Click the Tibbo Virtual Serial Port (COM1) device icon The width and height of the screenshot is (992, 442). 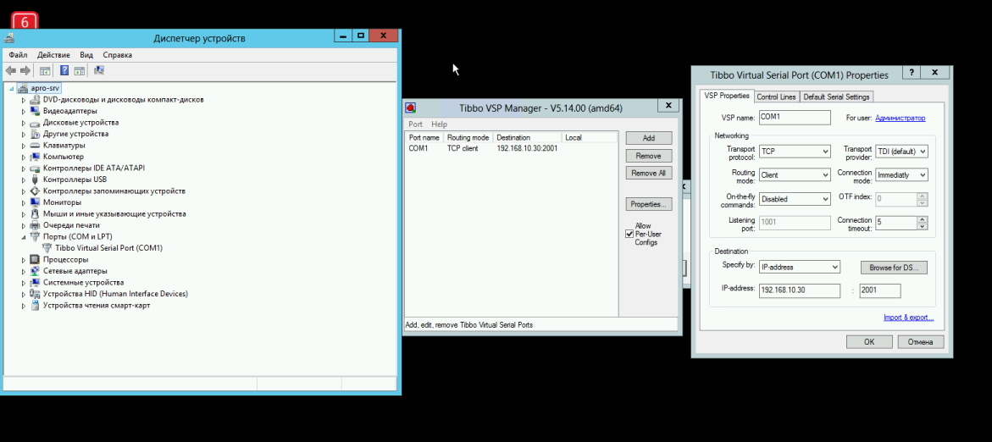click(x=47, y=248)
